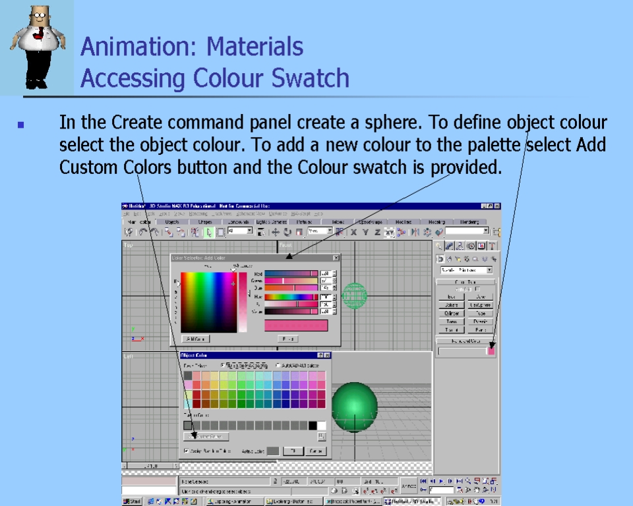Viewport: 633px width, 506px height.
Task: Select AutoCAD ACI palette radio button
Action: (x=278, y=365)
